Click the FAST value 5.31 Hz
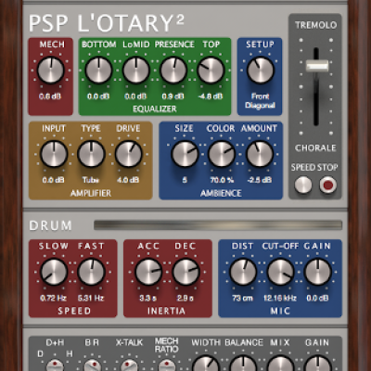This screenshot has height=371, width=371. click(91, 298)
